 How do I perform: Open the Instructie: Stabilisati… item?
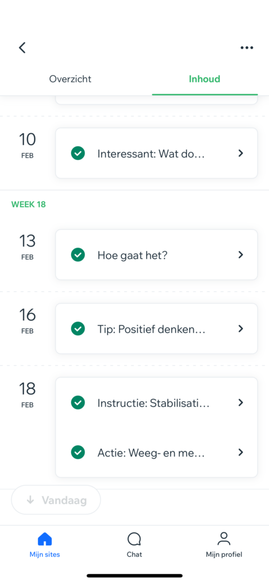point(156,403)
